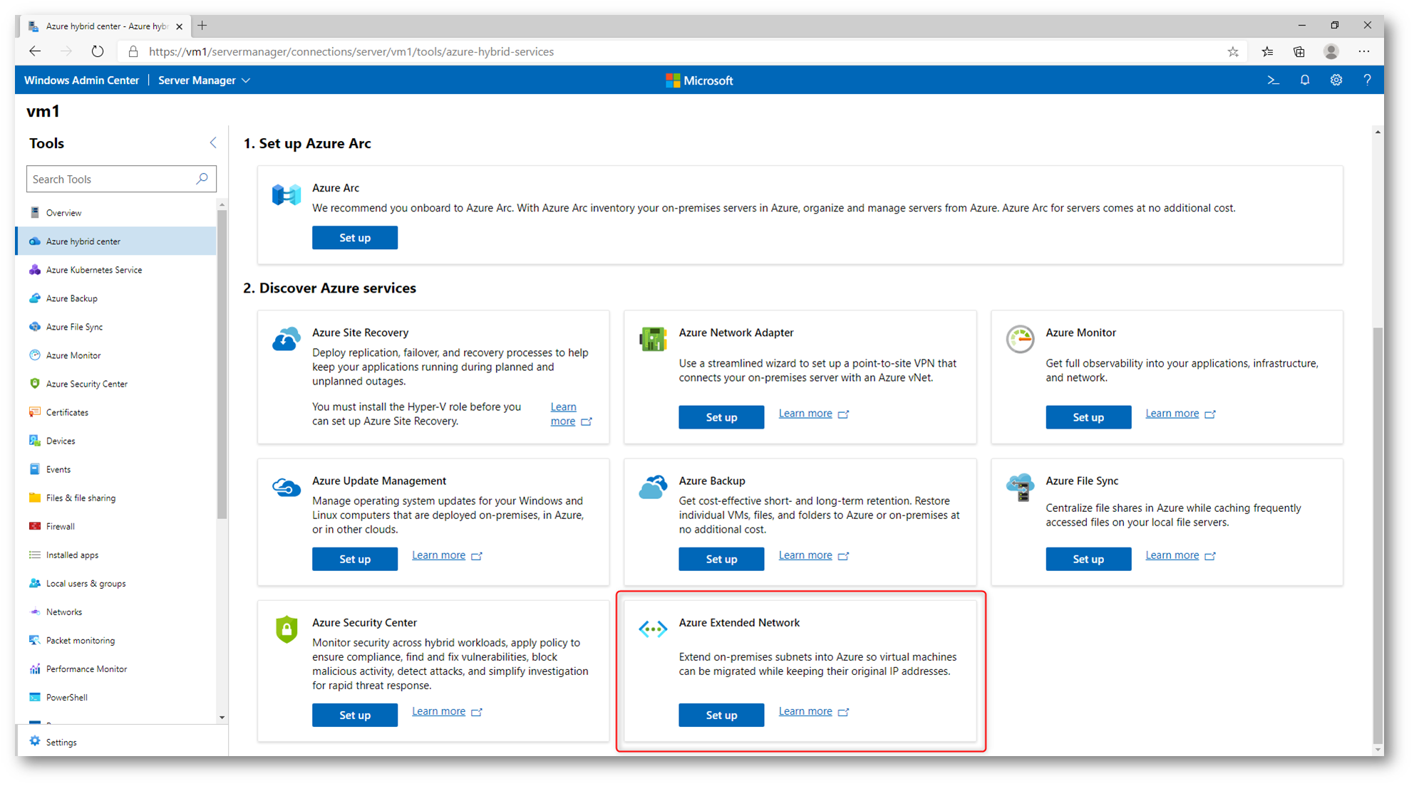This screenshot has width=1414, height=786.
Task: Open Installed apps tool
Action: click(117, 555)
